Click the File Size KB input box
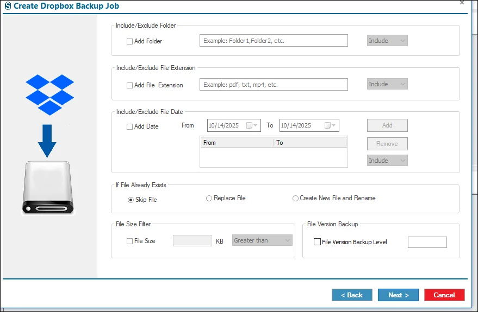Screen dimensions: 478x312 click(x=193, y=240)
